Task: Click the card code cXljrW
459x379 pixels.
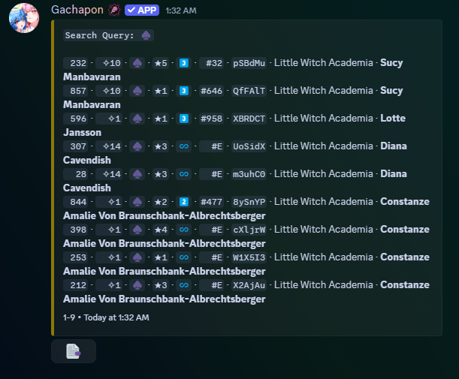Action: [x=249, y=230]
